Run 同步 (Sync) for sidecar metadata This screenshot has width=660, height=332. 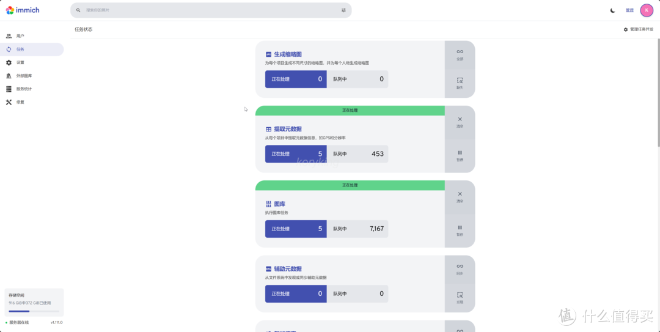tap(460, 268)
